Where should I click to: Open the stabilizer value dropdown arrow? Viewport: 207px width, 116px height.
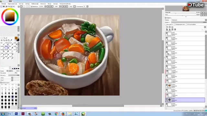coord(87,6)
